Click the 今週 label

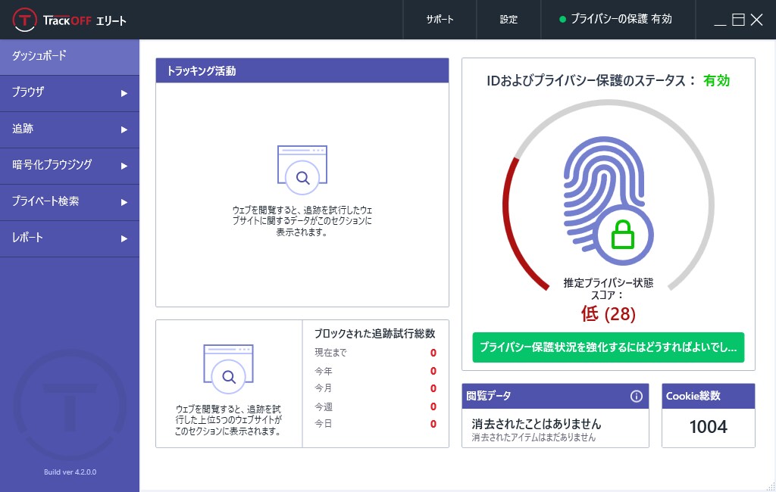click(324, 407)
